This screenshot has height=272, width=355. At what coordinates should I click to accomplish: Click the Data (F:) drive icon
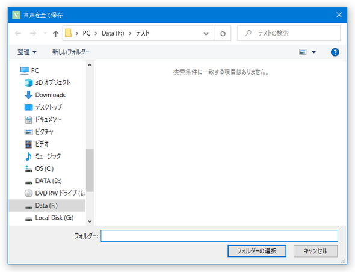[x=28, y=207]
